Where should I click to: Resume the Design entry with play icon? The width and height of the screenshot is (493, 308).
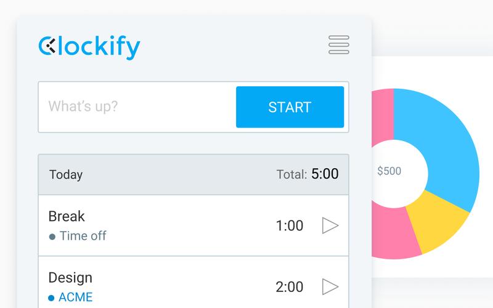tap(330, 286)
